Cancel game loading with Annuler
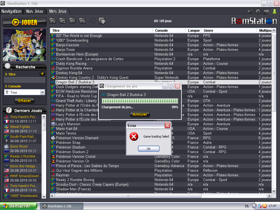280x210 pixels. tap(140, 114)
